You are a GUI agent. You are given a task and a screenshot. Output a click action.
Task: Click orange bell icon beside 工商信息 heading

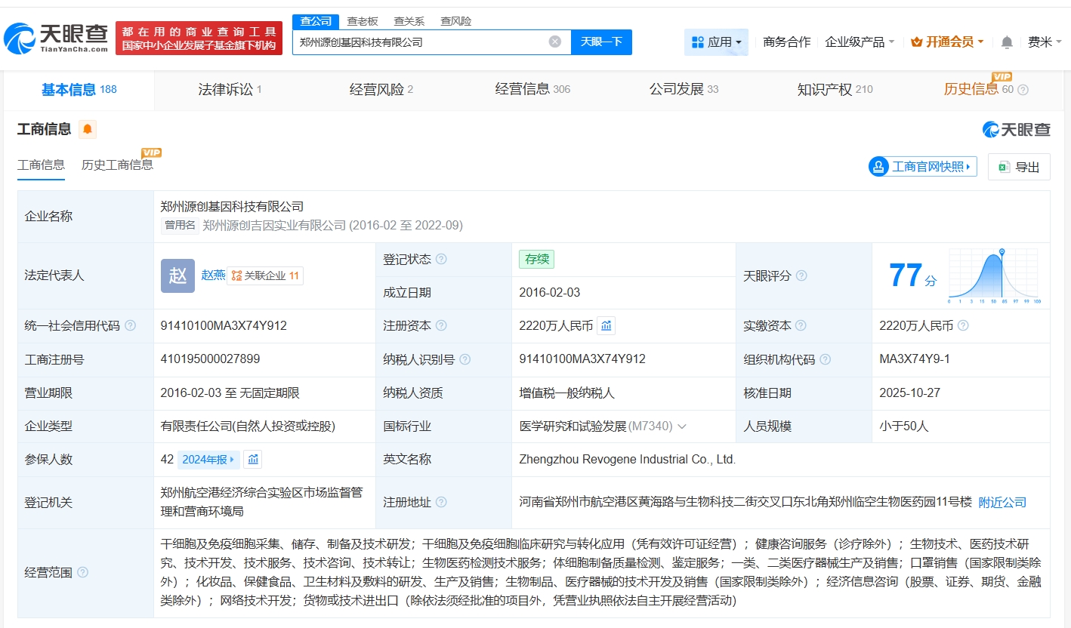click(88, 129)
